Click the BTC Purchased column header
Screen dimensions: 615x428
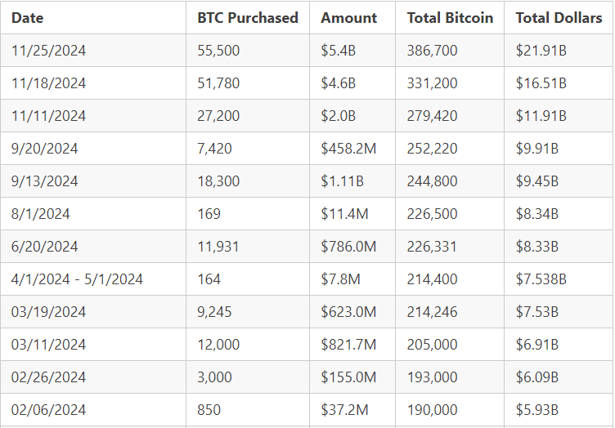tap(247, 17)
